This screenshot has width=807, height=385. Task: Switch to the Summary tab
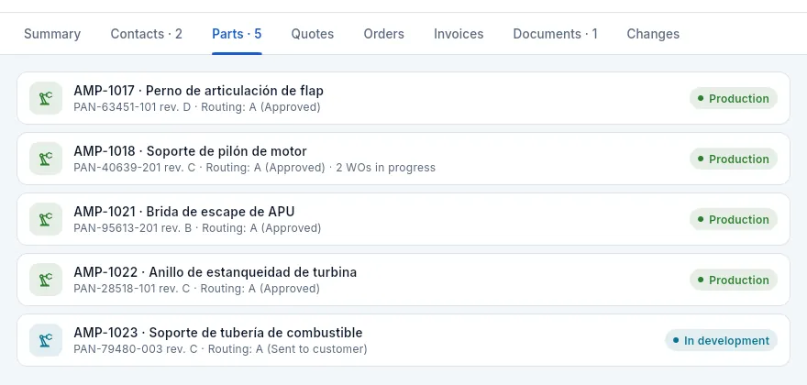coord(52,34)
